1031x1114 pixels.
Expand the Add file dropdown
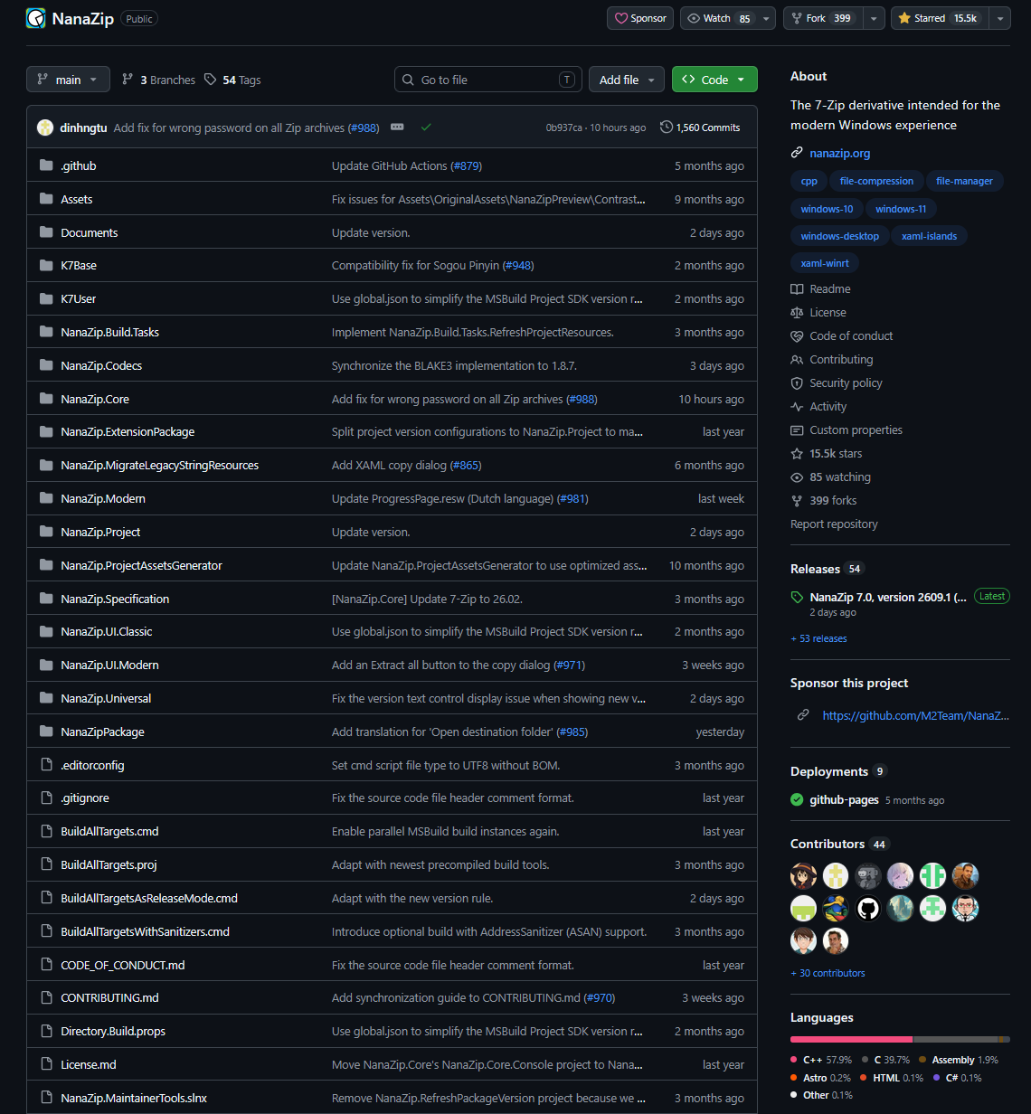627,80
